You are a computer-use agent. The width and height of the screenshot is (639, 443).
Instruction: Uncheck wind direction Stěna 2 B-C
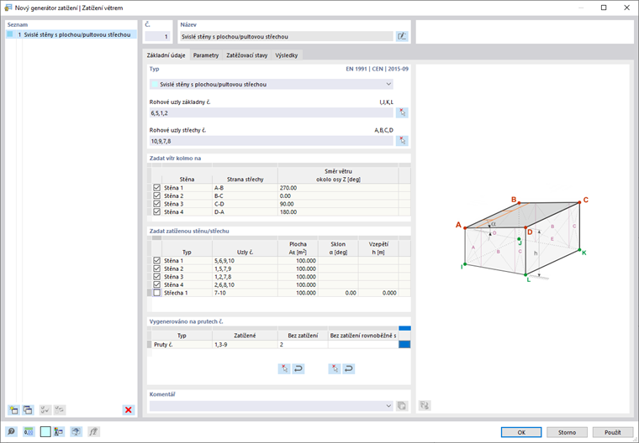157,195
